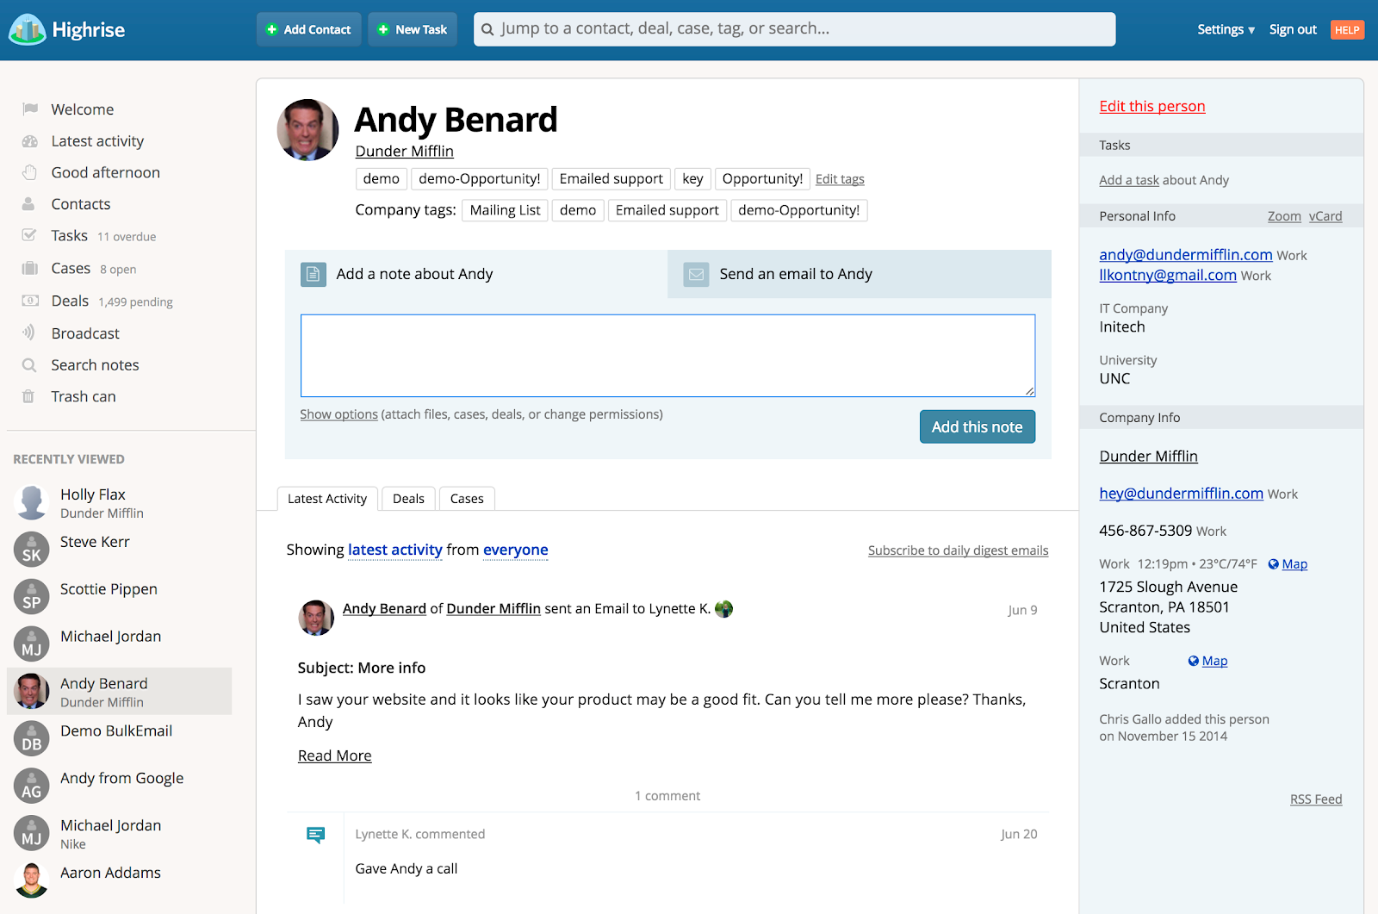The height and width of the screenshot is (914, 1378).
Task: Open Scottie Pippen SP avatar
Action: pos(32,597)
